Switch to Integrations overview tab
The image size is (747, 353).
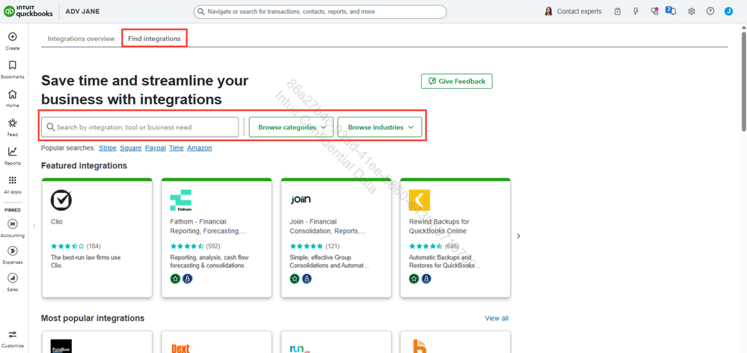click(x=81, y=39)
